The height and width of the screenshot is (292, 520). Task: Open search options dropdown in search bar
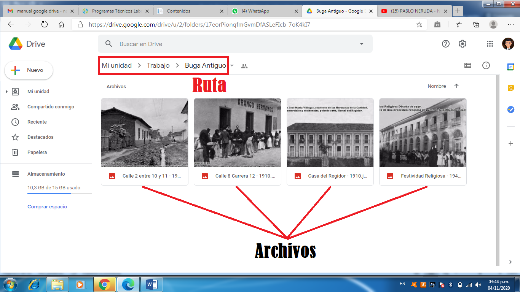click(x=362, y=44)
